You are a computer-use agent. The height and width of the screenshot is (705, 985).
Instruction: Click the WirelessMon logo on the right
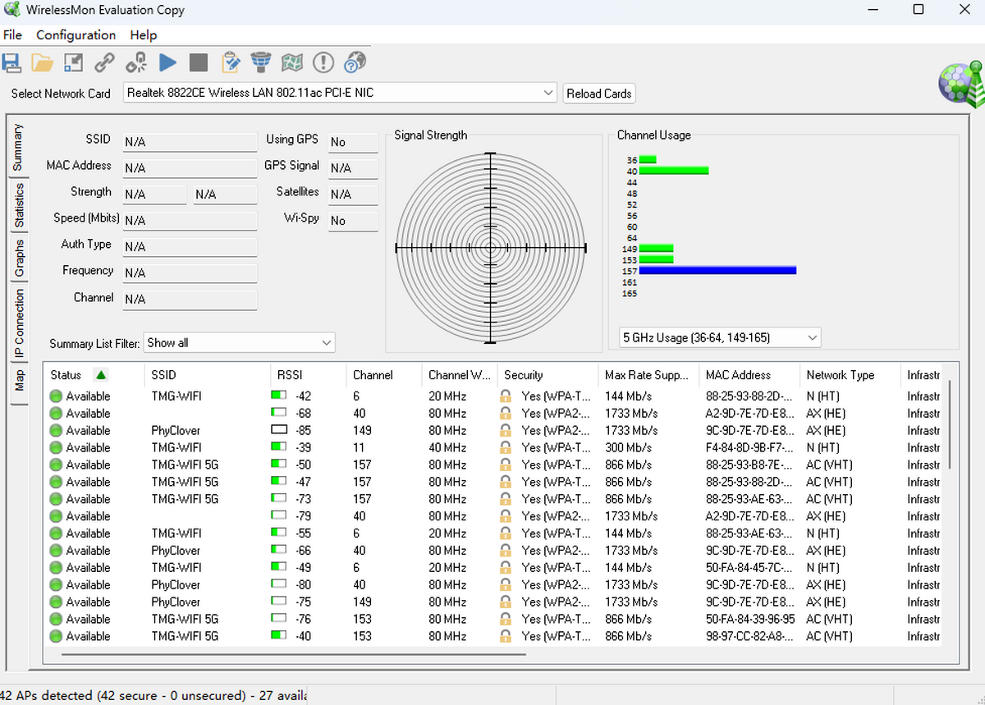click(961, 85)
